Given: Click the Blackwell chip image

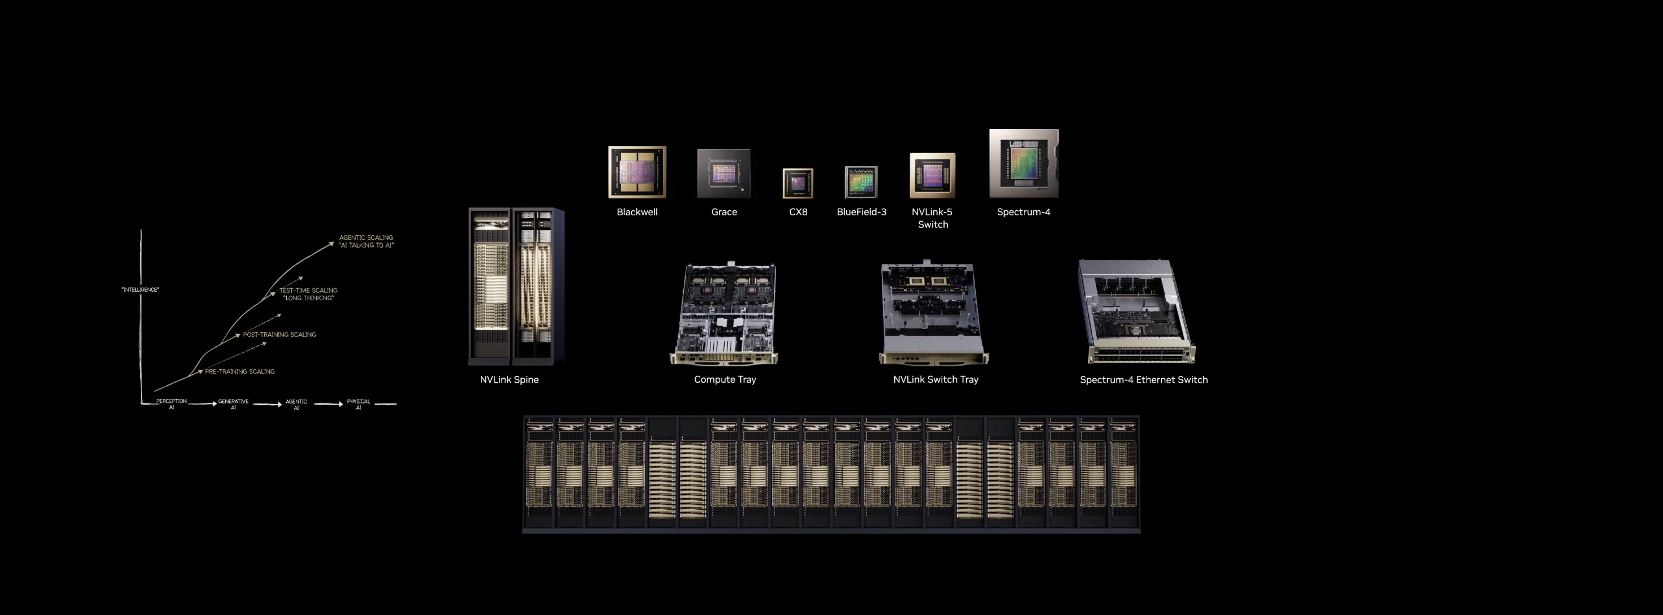Looking at the screenshot, I should pos(636,172).
